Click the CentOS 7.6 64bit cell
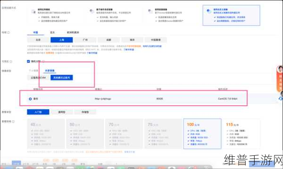The height and width of the screenshot is (169, 283). click(228, 99)
